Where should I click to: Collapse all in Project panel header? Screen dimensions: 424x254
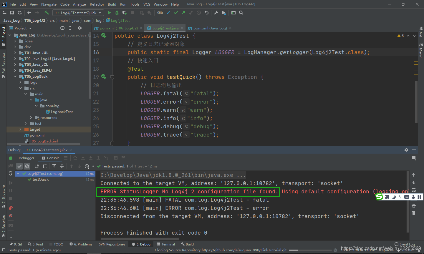(x=70, y=28)
